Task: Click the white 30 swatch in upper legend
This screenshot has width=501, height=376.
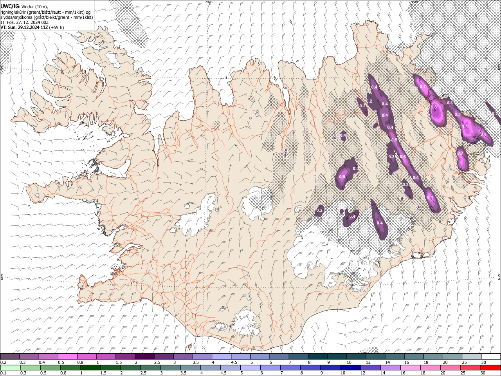Action: point(491,356)
